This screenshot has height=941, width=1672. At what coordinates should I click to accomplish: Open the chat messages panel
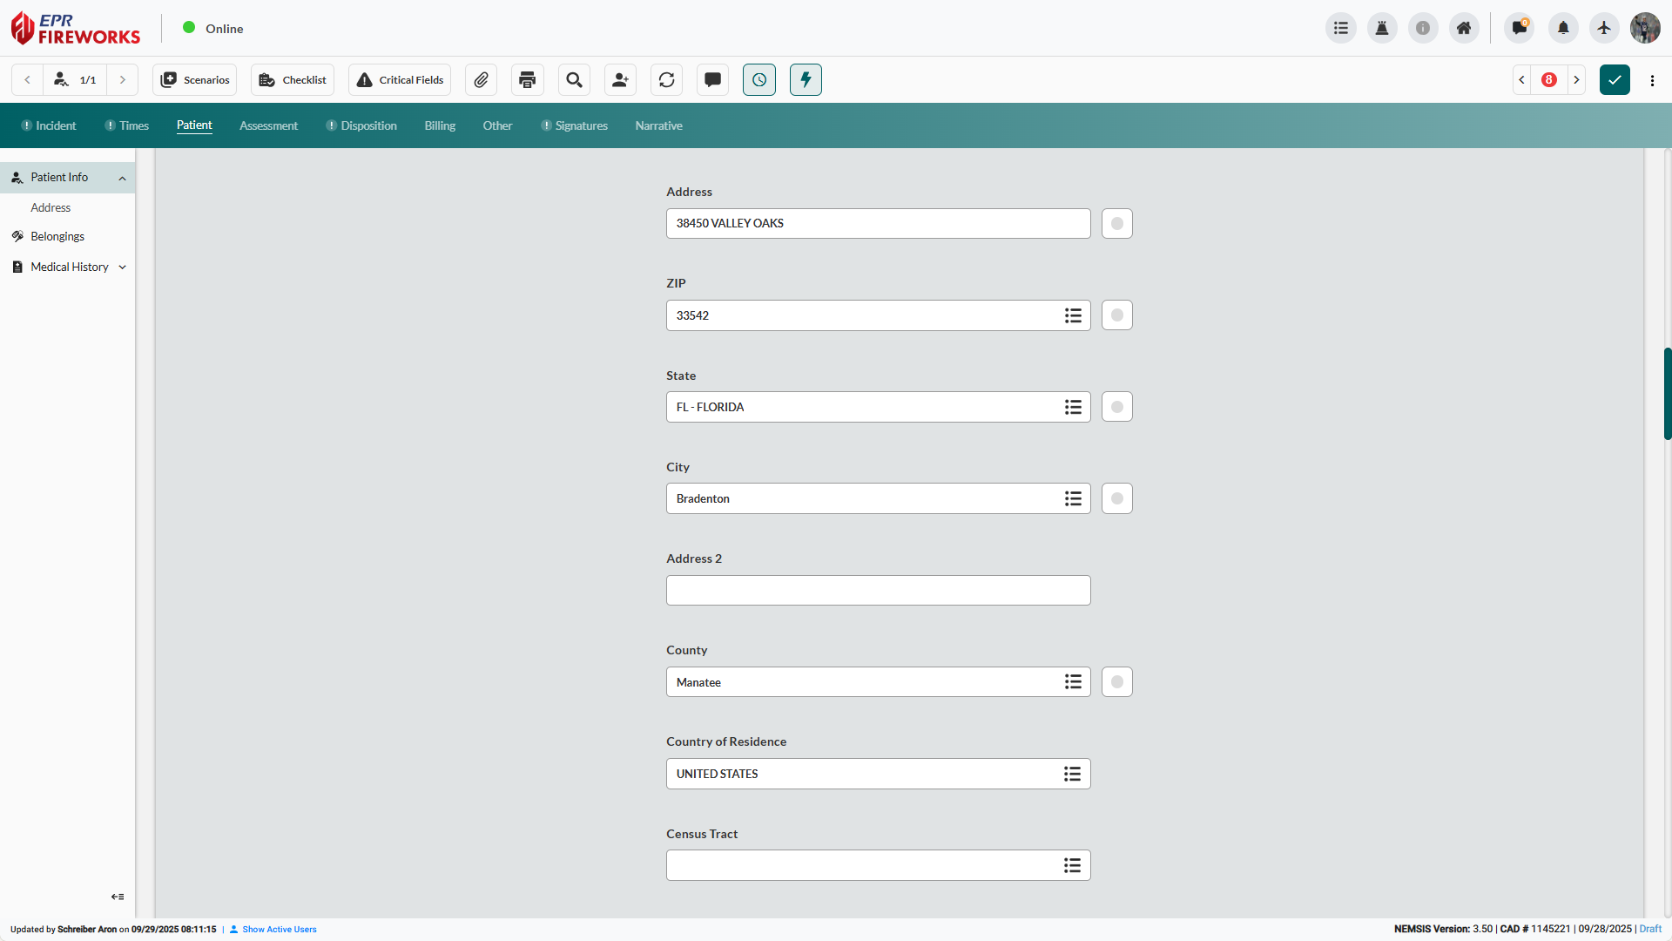[712, 79]
